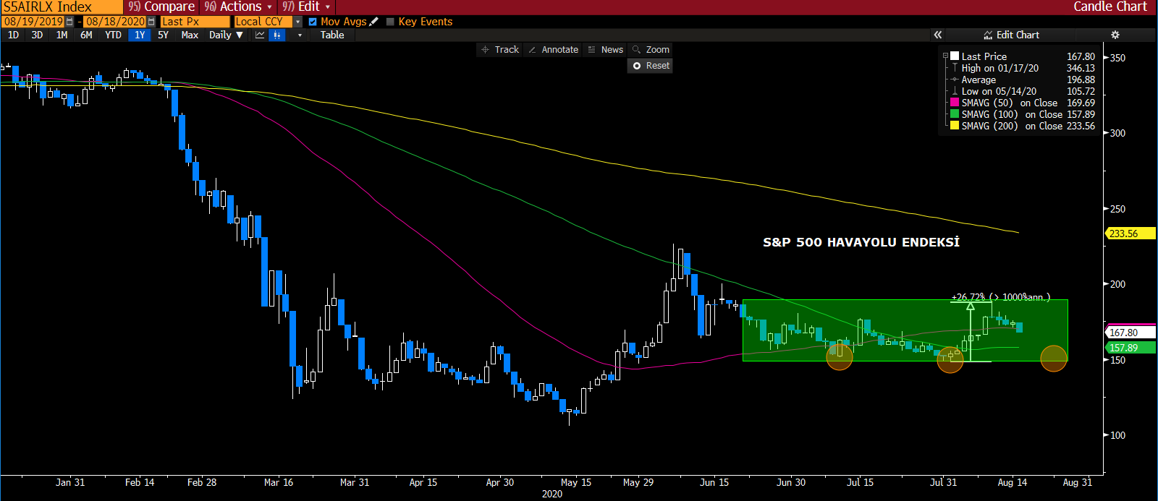Click the Low marker icon in legend

point(955,91)
